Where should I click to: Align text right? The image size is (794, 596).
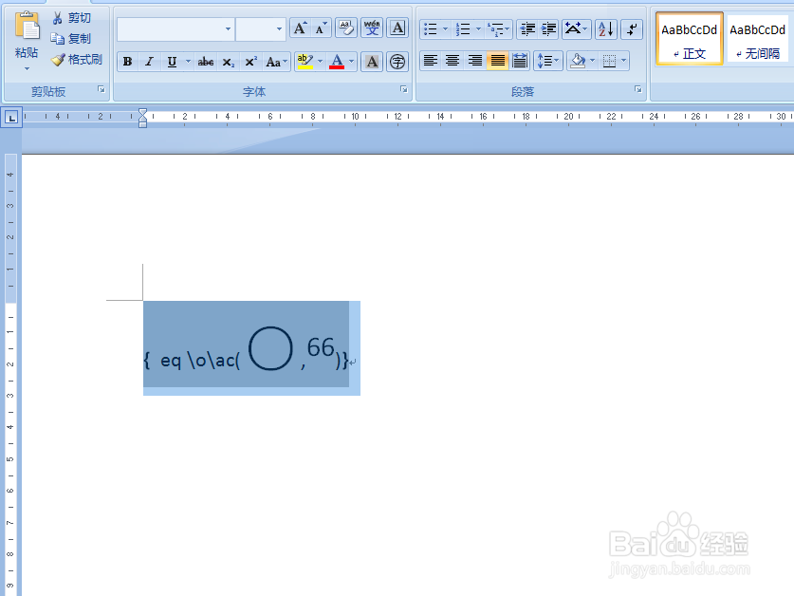pos(475,62)
